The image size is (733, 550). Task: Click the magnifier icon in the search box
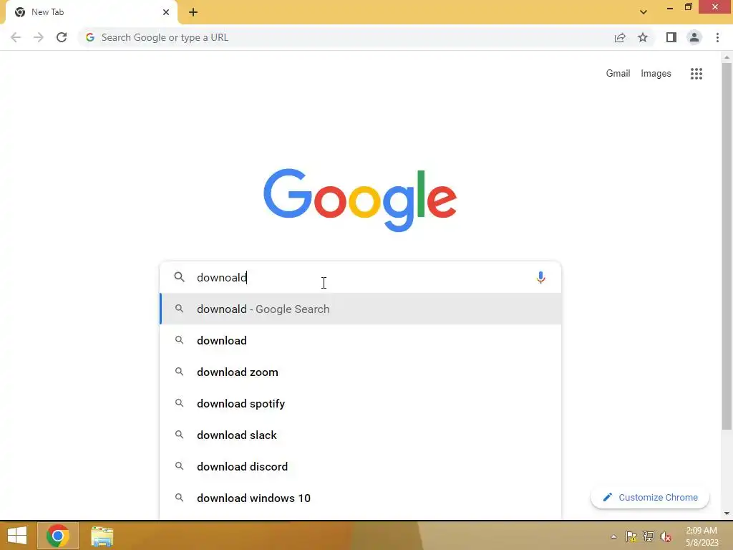[x=180, y=277]
